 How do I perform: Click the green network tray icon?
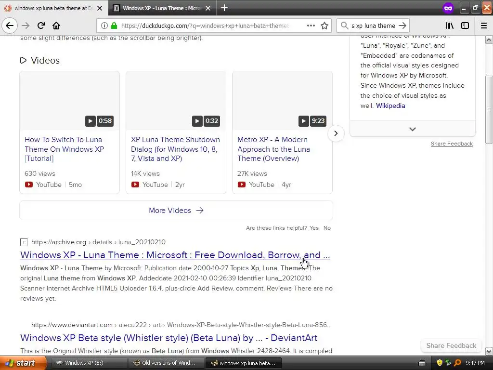coord(449,363)
